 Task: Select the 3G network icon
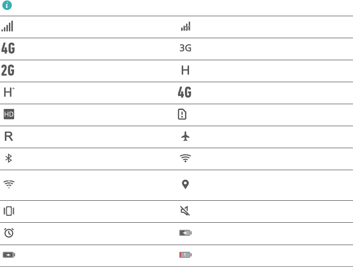[186, 48]
